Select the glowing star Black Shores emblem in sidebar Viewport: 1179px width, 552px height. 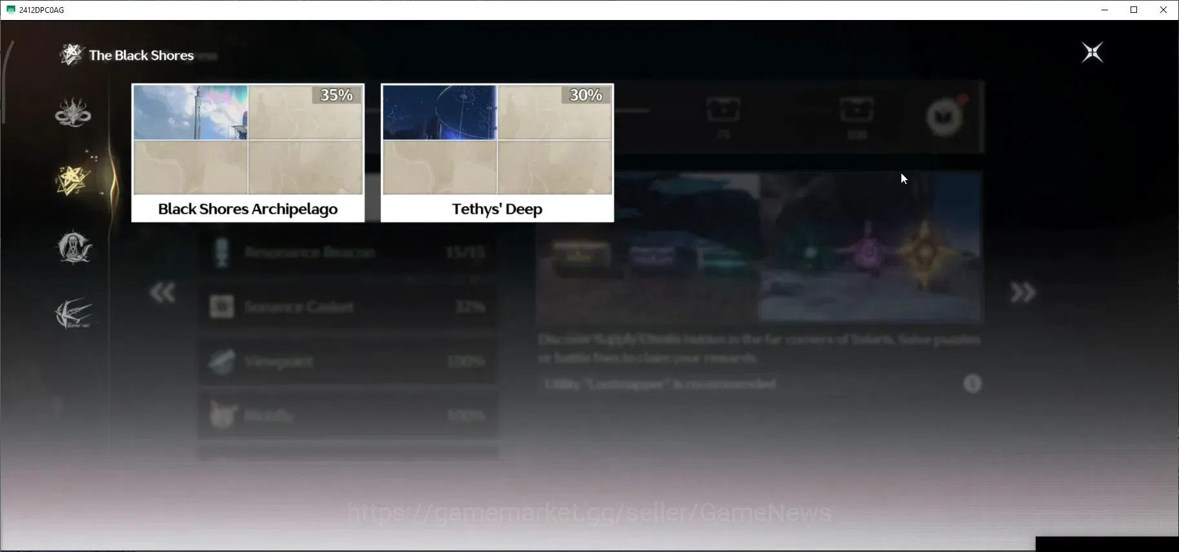pyautogui.click(x=73, y=179)
